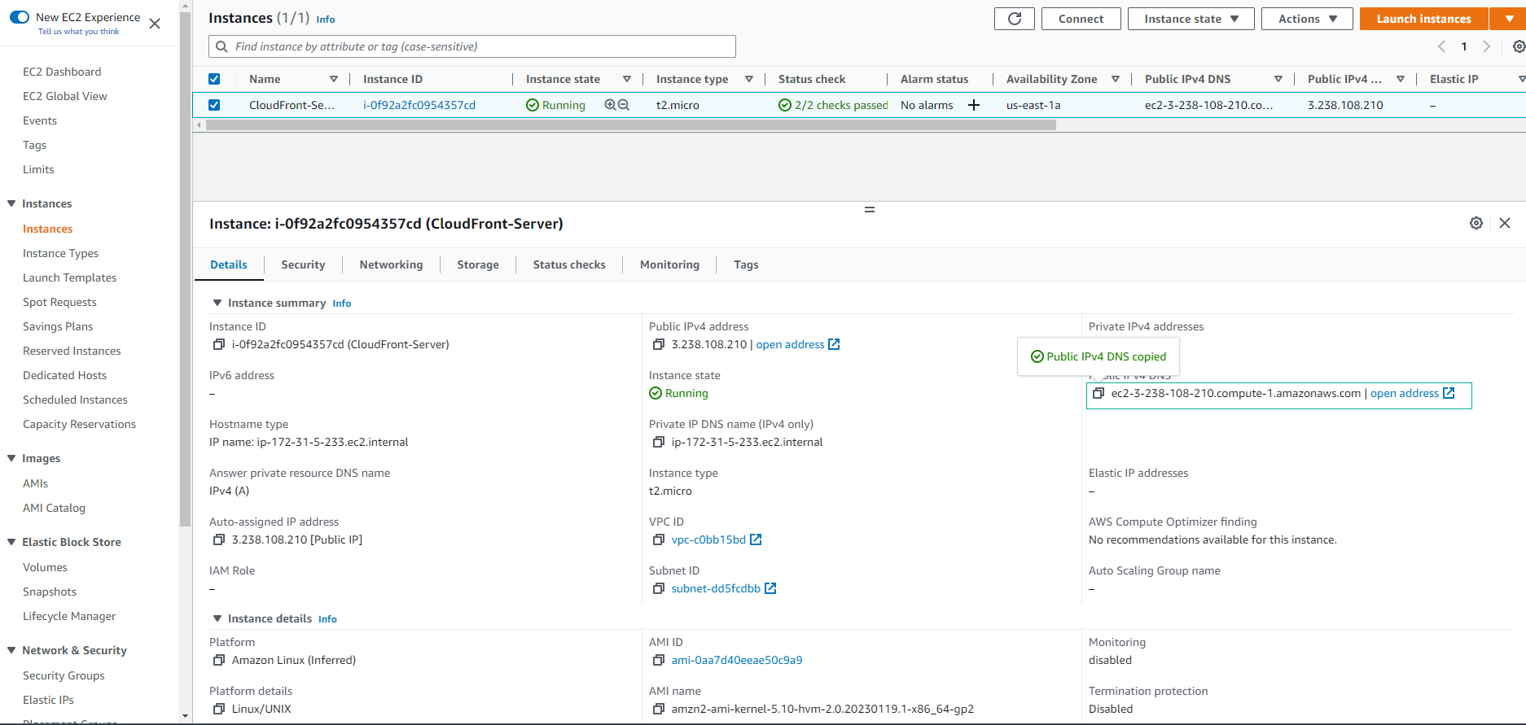The width and height of the screenshot is (1526, 725).
Task: Open address link for Public IPv4 address
Action: click(798, 344)
